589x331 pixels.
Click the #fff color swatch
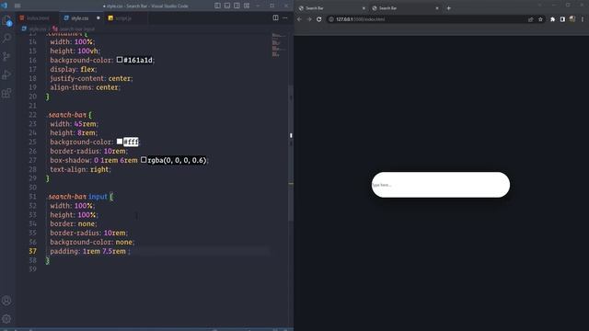pyautogui.click(x=120, y=142)
